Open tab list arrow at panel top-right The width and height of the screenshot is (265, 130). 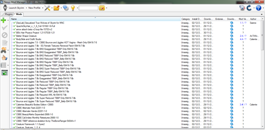(262, 14)
